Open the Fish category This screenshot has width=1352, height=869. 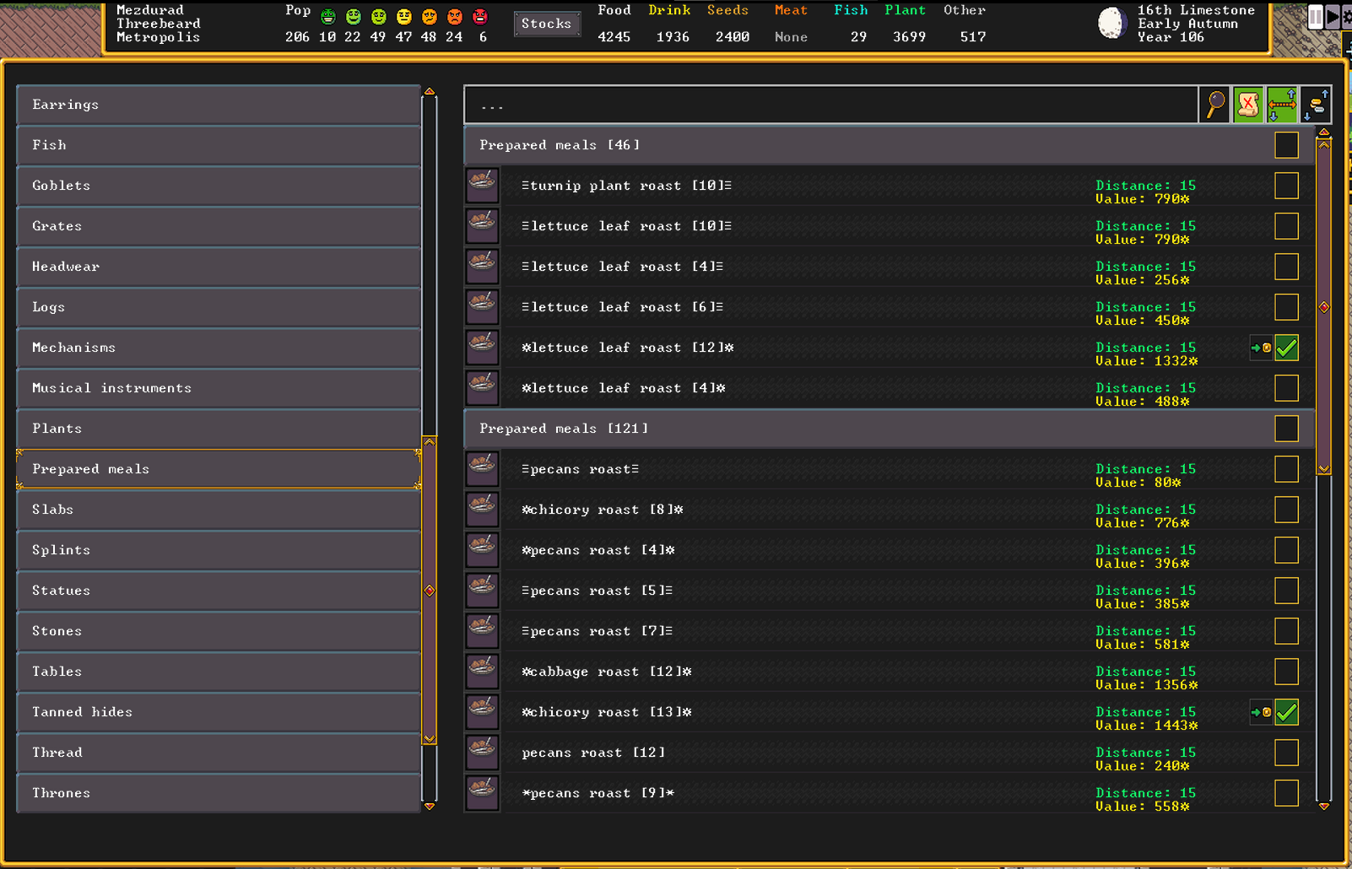[x=219, y=145]
